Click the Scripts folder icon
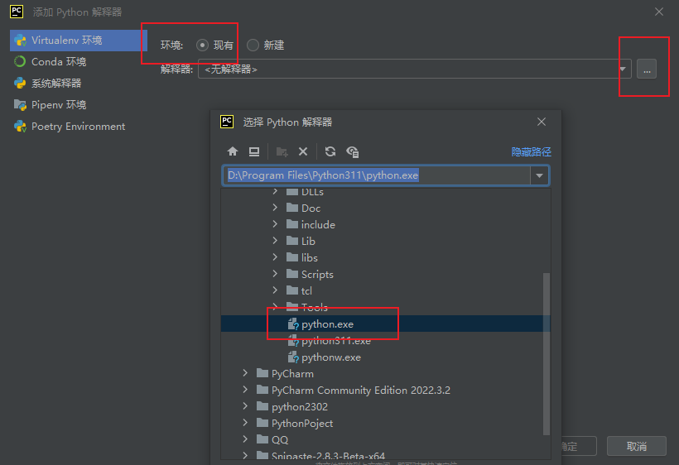Image resolution: width=679 pixels, height=465 pixels. coord(292,274)
